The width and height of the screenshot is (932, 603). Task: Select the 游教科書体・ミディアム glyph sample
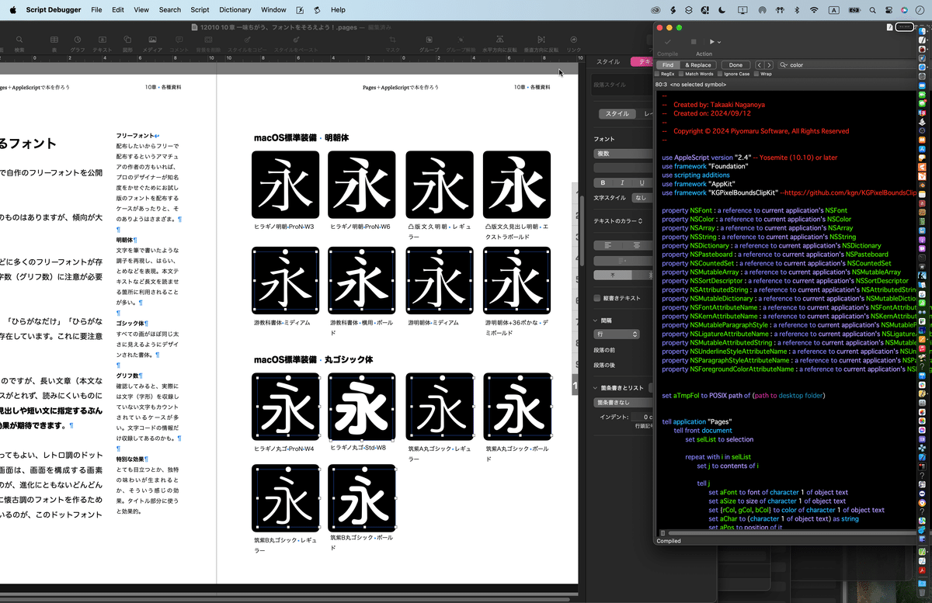click(x=285, y=281)
